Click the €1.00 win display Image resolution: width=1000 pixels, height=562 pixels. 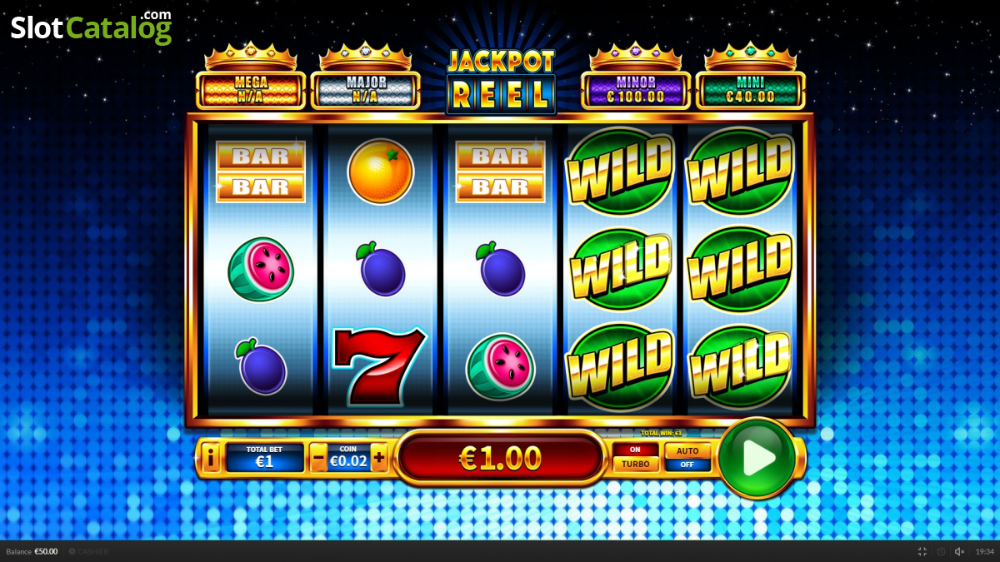point(500,457)
